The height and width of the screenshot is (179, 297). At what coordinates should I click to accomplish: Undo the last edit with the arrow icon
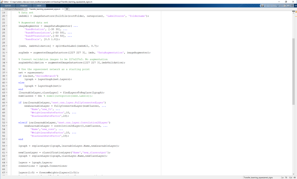coord(277,6)
